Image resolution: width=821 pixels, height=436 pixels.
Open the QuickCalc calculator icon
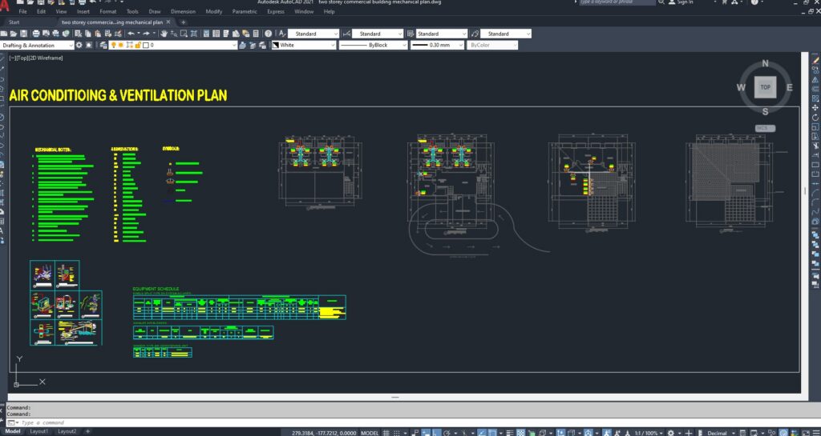(x=256, y=34)
